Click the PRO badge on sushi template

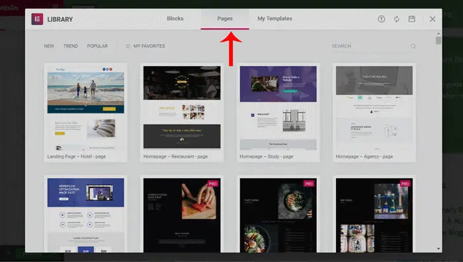point(213,183)
